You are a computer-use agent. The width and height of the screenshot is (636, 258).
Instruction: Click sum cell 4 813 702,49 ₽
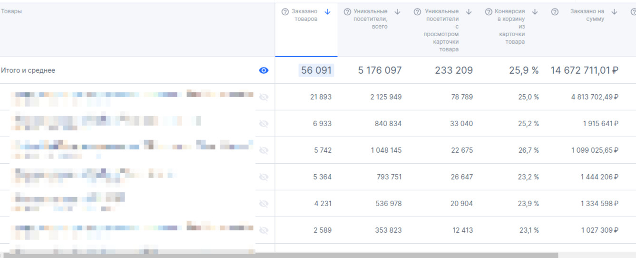point(595,97)
